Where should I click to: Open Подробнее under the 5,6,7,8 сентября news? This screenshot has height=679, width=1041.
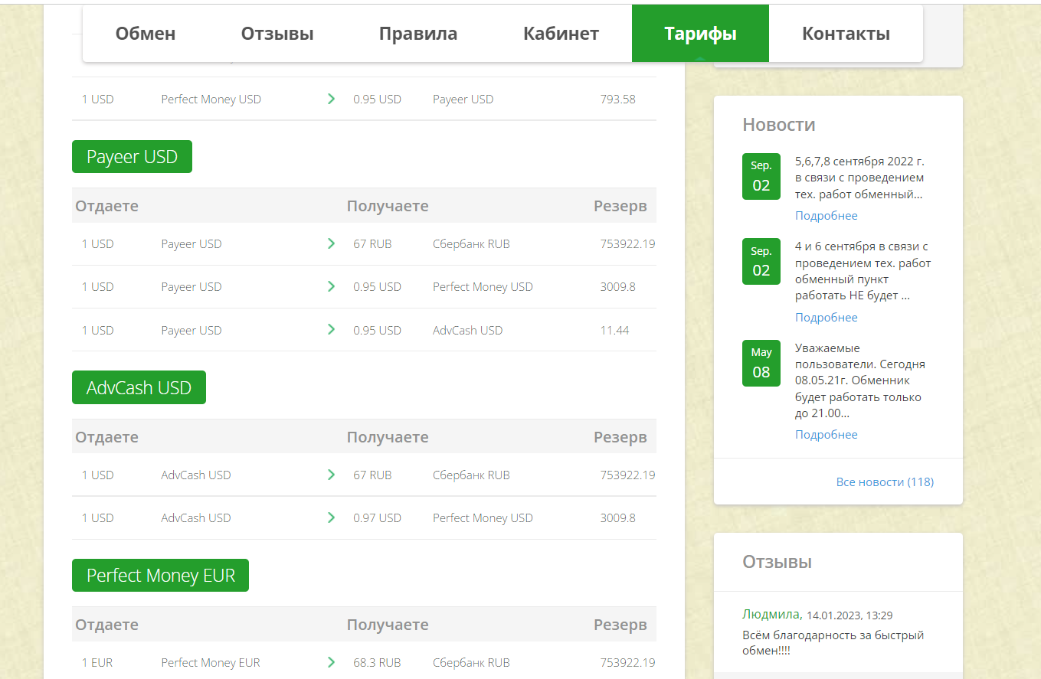pos(826,216)
